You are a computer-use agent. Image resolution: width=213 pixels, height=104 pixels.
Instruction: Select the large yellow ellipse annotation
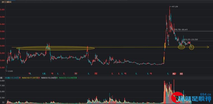tap(55, 48)
